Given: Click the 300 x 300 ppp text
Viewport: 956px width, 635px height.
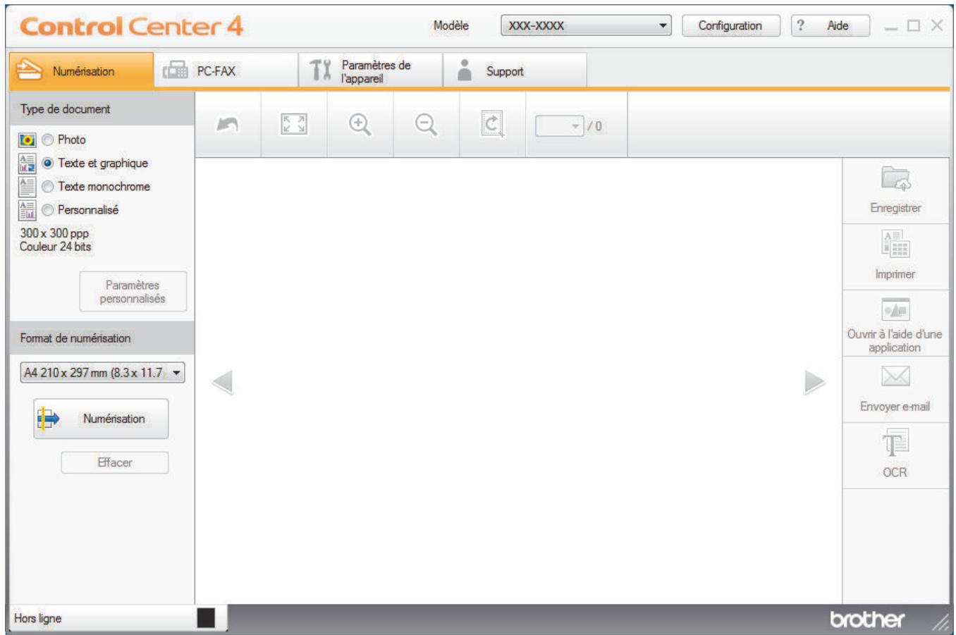Looking at the screenshot, I should 54,233.
